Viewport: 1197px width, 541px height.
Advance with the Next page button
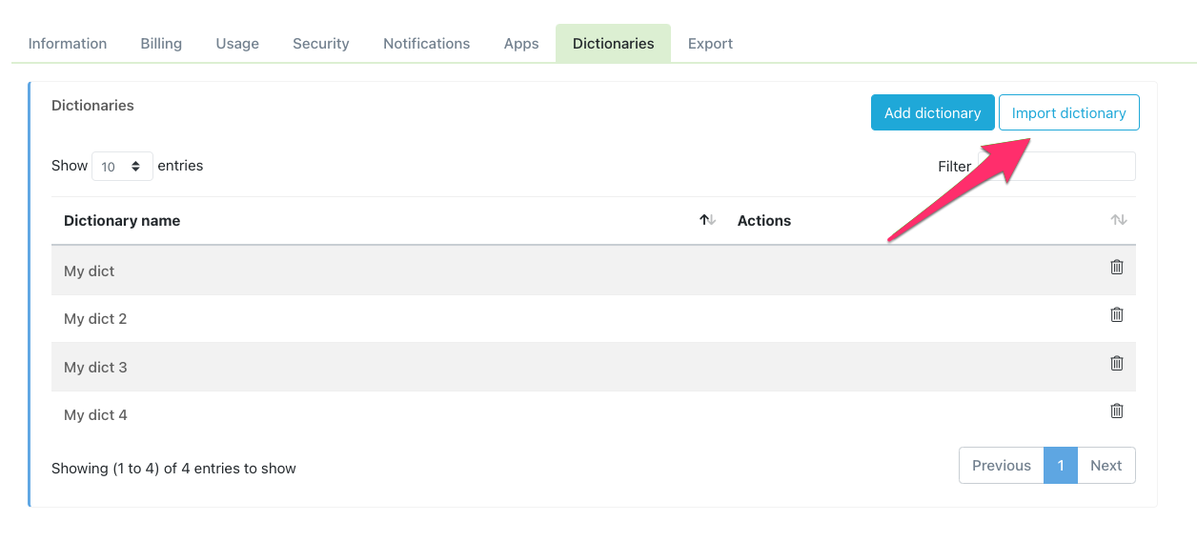pos(1106,466)
